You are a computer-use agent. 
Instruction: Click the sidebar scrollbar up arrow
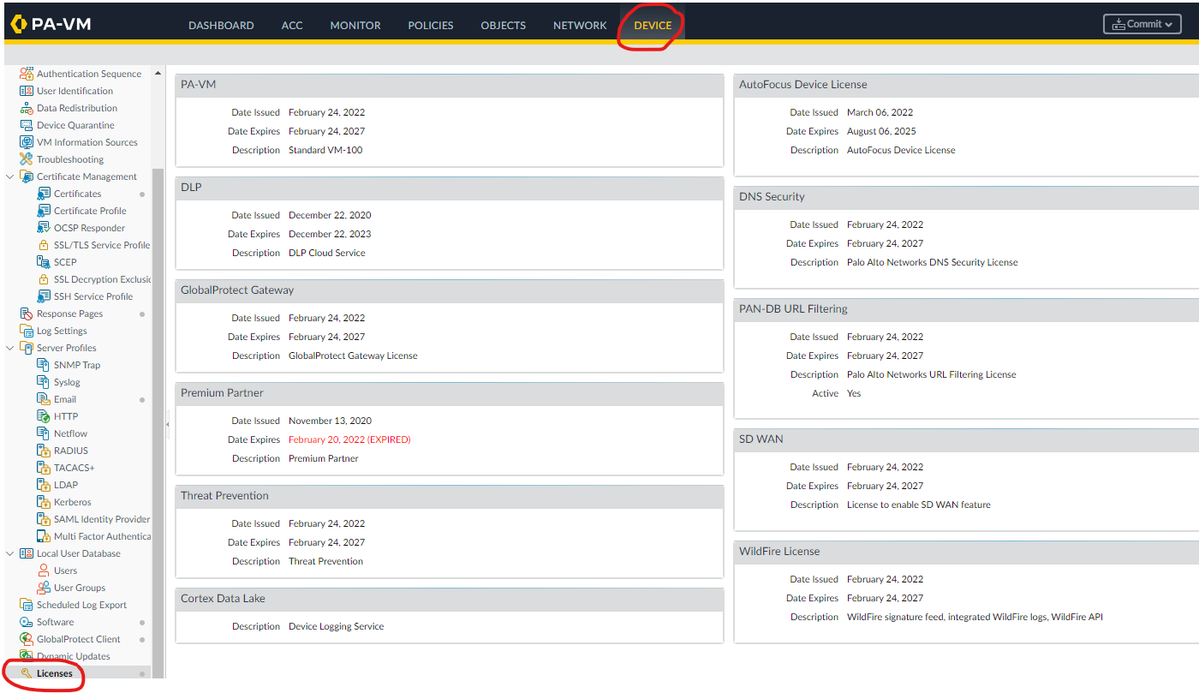point(158,74)
